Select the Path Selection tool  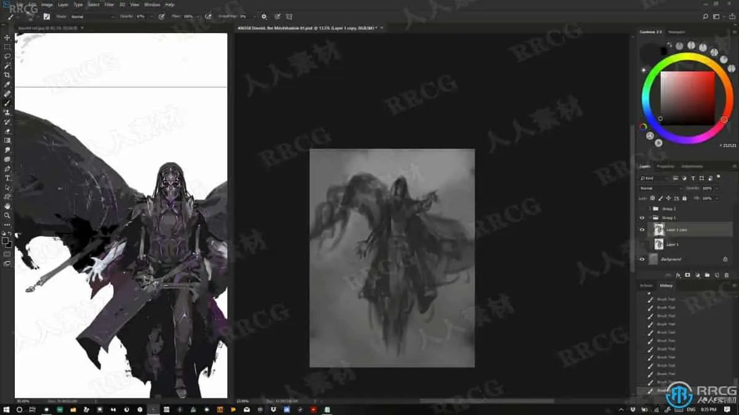[x=7, y=187]
